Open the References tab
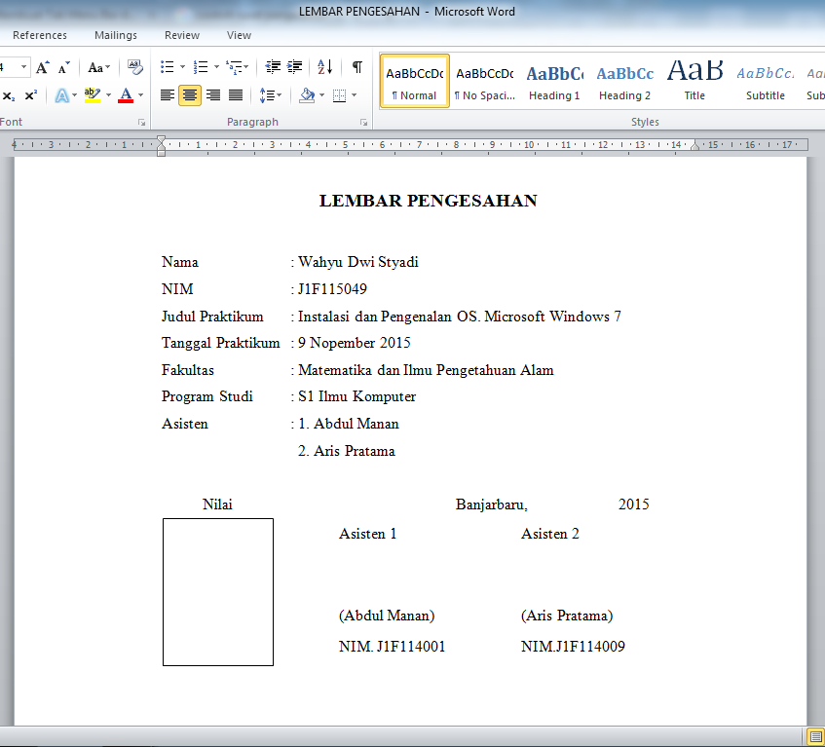 40,35
